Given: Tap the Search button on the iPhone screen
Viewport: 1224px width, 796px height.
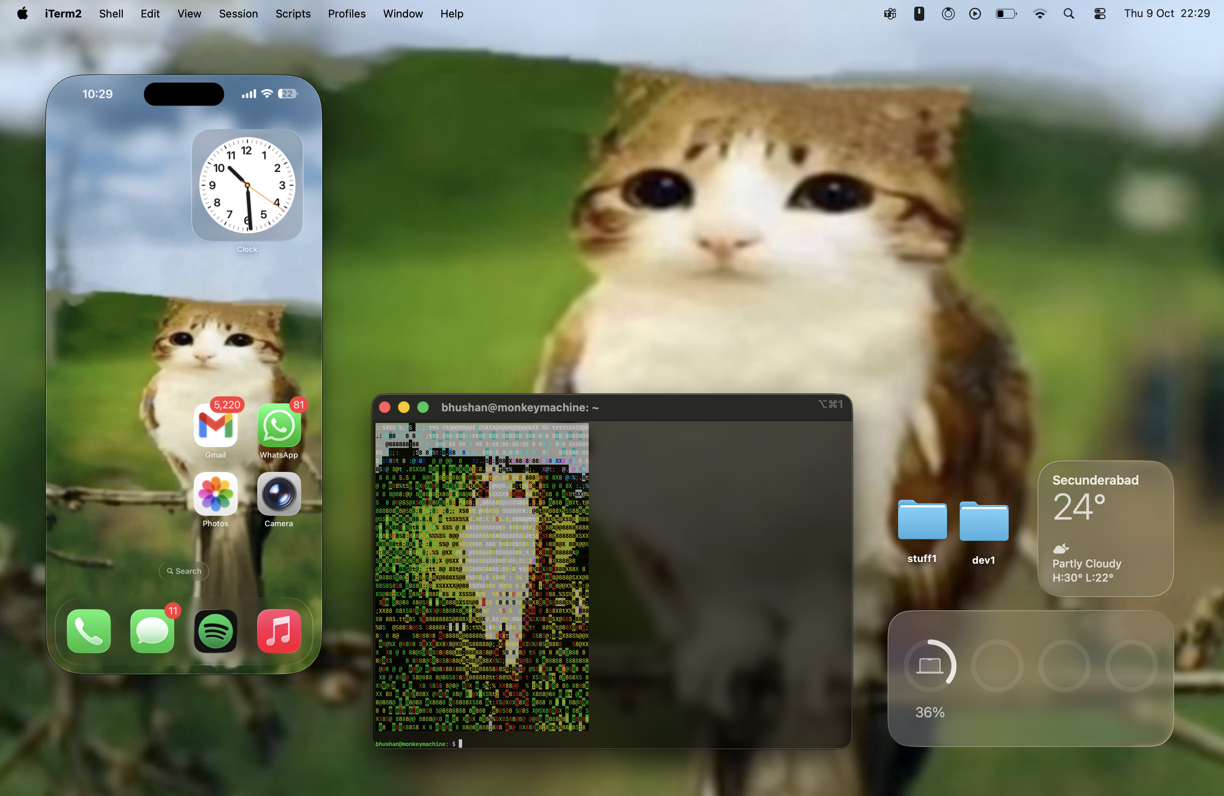Looking at the screenshot, I should (183, 571).
